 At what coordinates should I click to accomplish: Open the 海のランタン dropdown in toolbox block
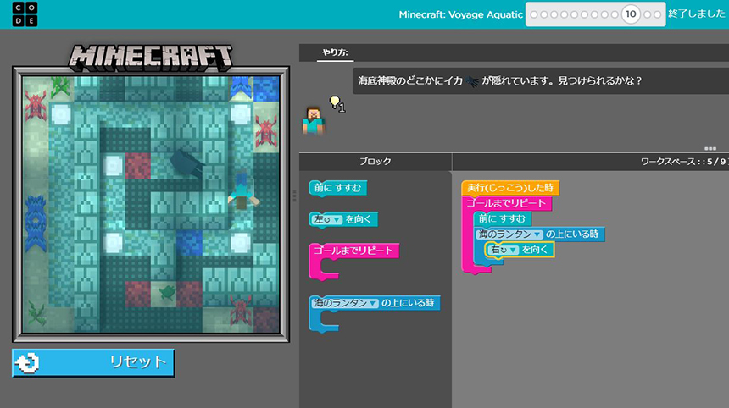click(345, 303)
